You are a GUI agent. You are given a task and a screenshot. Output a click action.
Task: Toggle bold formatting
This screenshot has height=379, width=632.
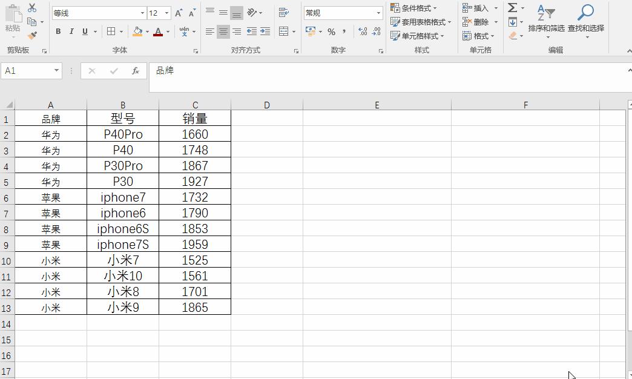click(58, 30)
